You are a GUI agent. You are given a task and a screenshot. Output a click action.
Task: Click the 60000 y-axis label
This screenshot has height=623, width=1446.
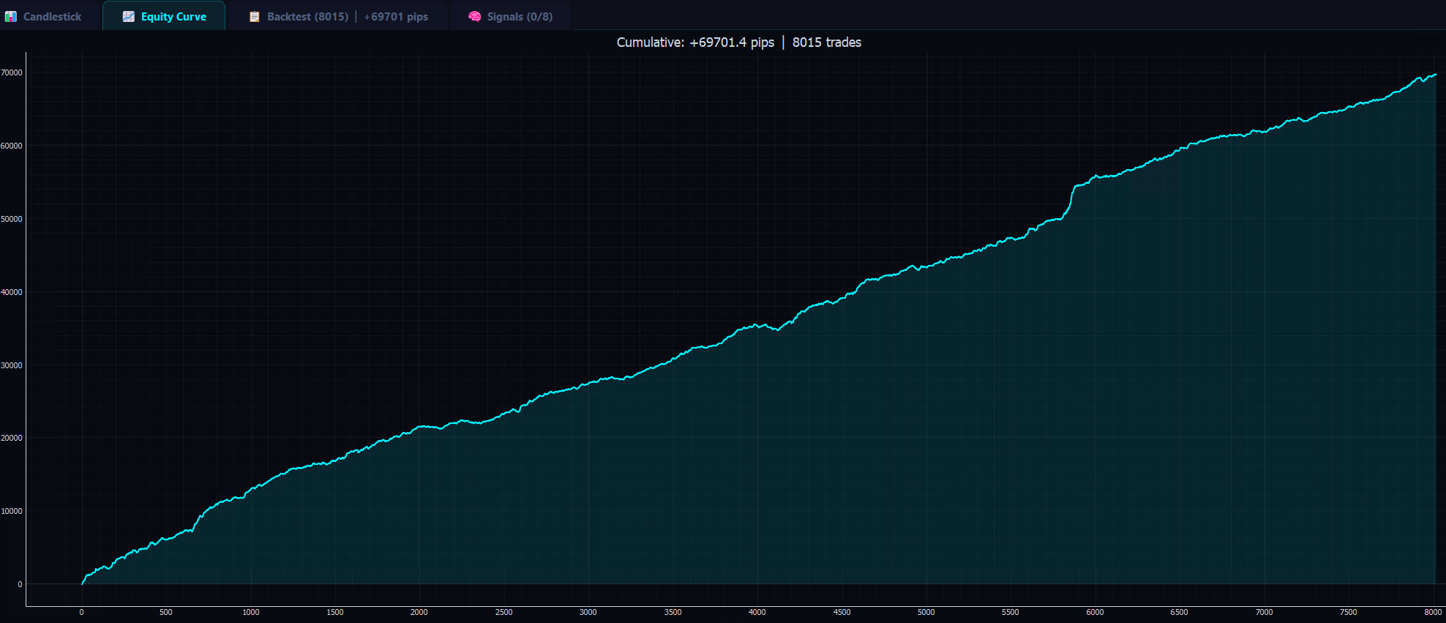point(12,146)
